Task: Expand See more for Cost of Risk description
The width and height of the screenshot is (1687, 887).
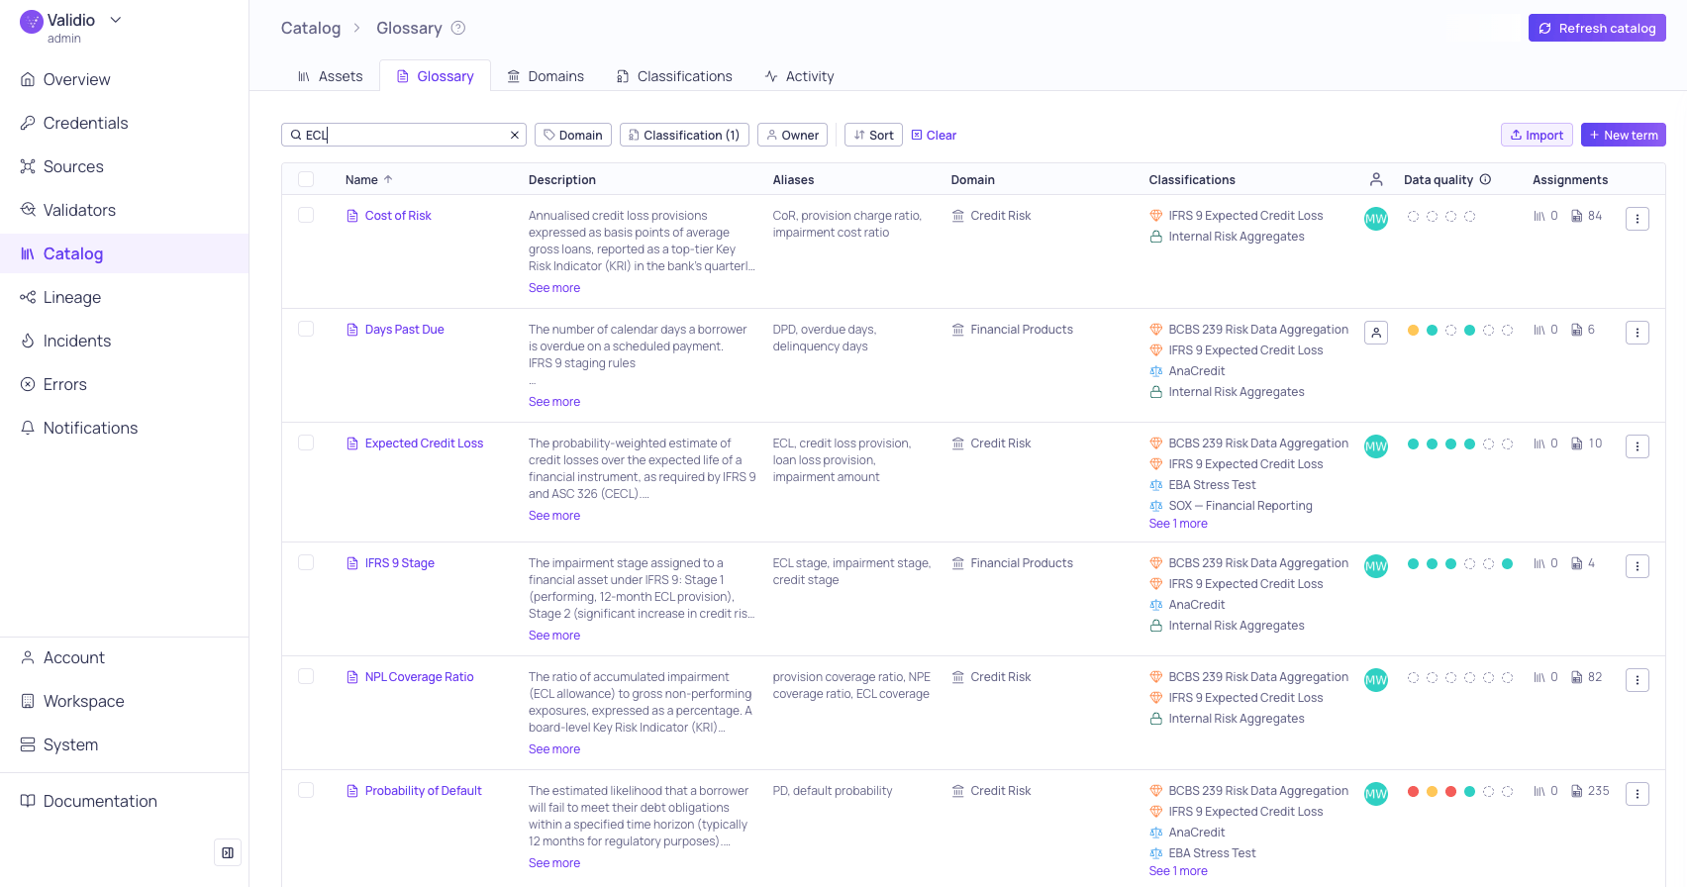Action: click(x=554, y=288)
